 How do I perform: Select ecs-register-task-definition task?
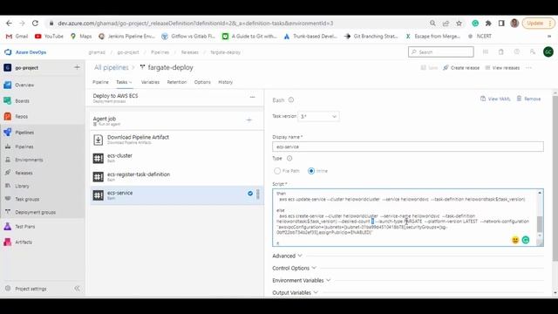pyautogui.click(x=177, y=176)
